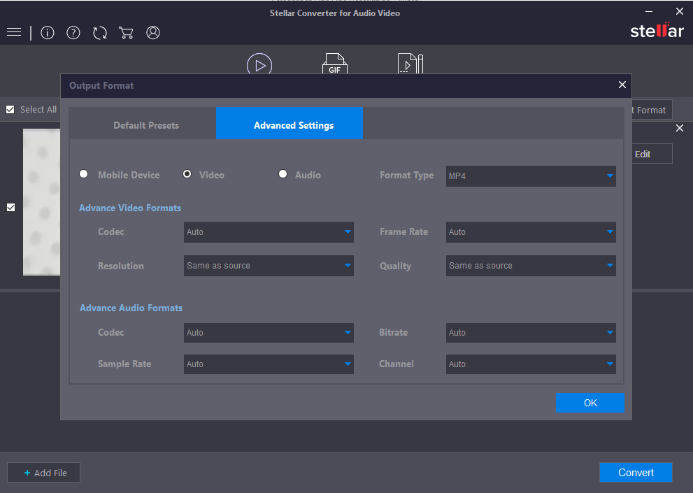Viewport: 693px width, 493px height.
Task: Expand the Frame Rate dropdown
Action: [x=531, y=232]
